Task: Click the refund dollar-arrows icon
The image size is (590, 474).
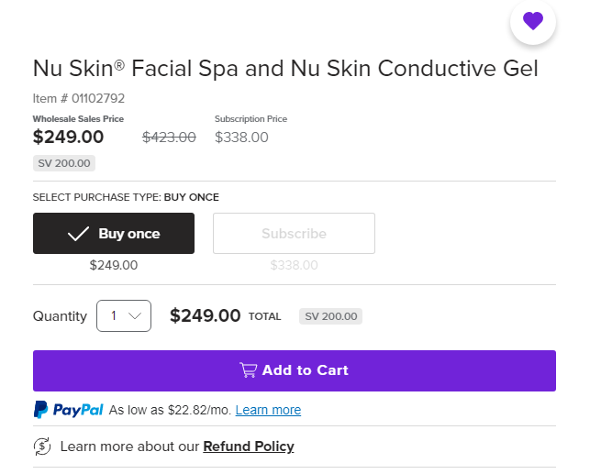Action: (x=42, y=446)
